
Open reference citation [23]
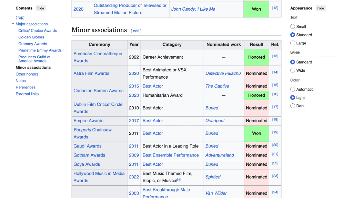(275, 176)
